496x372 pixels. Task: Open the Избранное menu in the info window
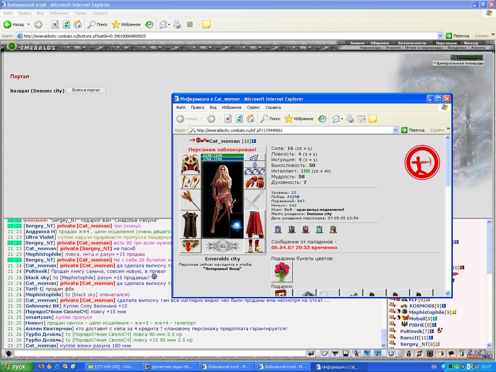tap(232, 107)
